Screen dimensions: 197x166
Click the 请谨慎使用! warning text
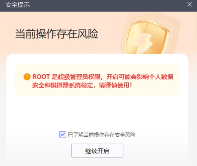coord(115,85)
